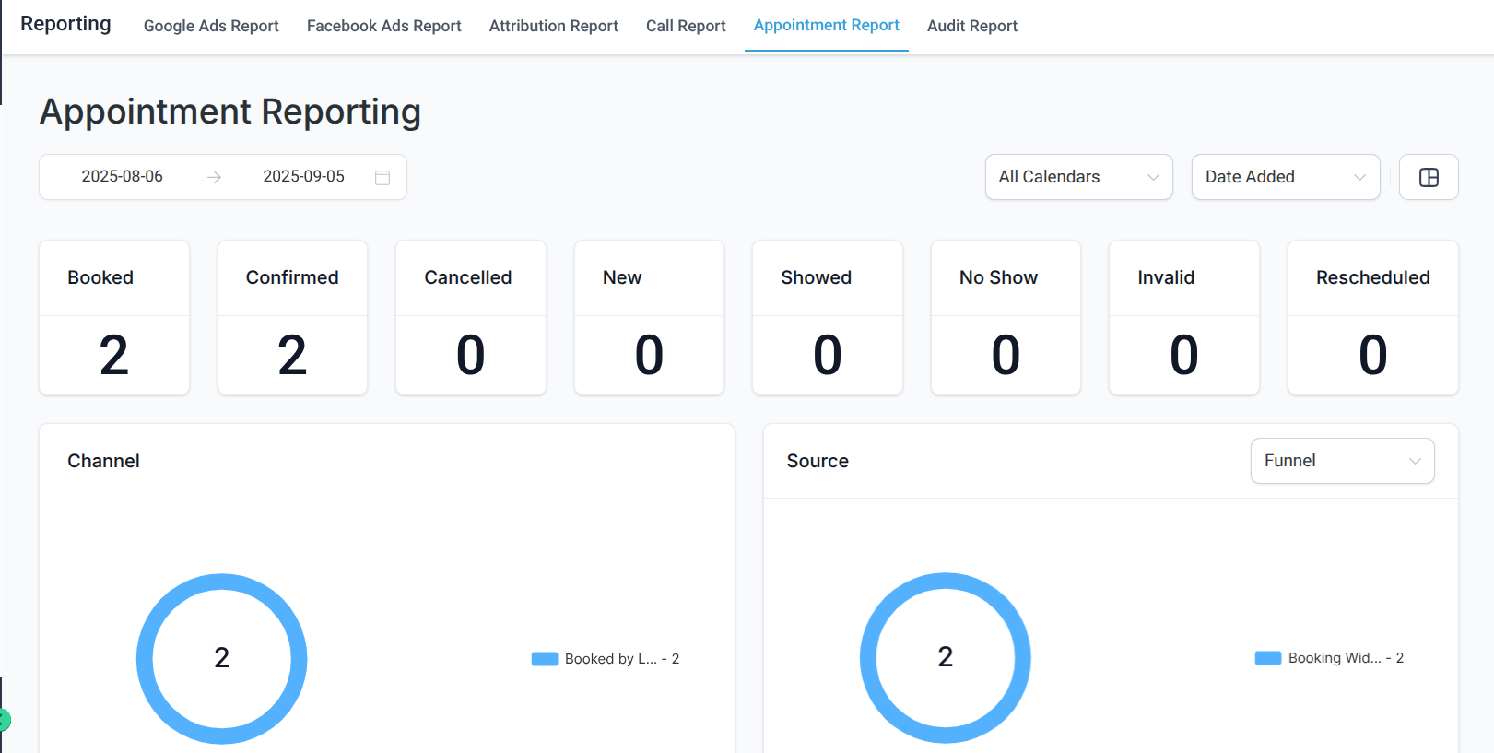Click the New stat card

pos(649,318)
